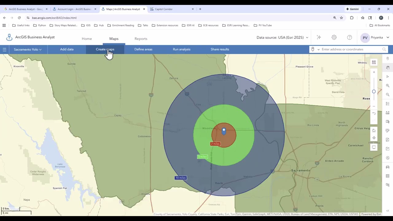Click the Sacramento city label on map

(301, 170)
